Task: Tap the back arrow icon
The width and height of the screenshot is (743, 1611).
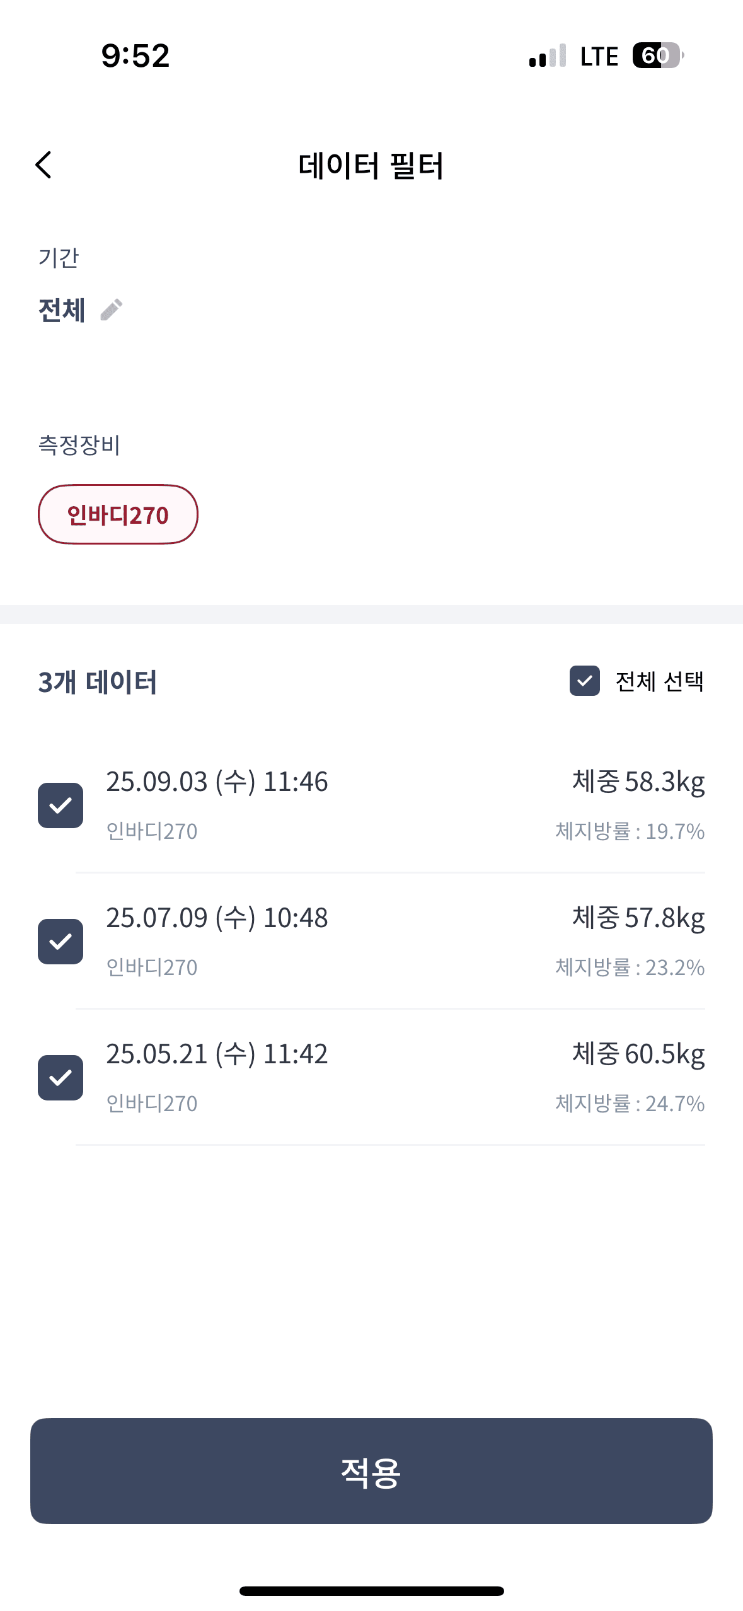Action: (x=43, y=165)
